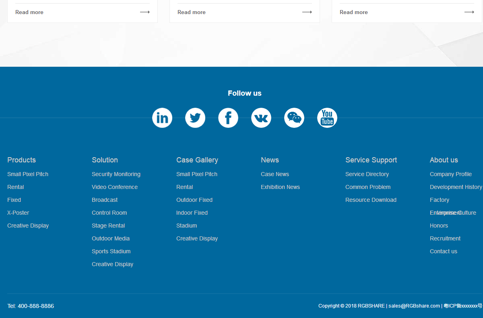483x318 pixels.
Task: Click the right card's Read more arrow
Action: [469, 12]
